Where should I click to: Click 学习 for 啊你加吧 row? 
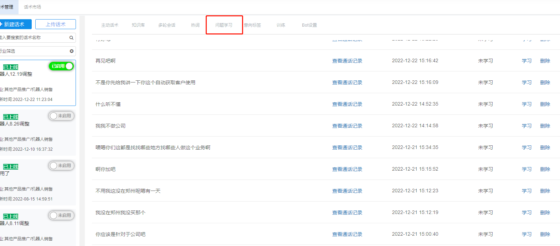tap(526, 169)
